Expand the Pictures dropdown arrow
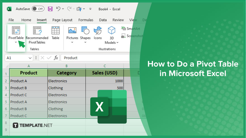The height and width of the screenshot is (138, 246). [72, 42]
